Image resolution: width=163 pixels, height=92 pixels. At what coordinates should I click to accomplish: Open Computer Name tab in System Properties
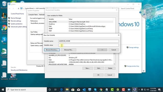coord(33,15)
